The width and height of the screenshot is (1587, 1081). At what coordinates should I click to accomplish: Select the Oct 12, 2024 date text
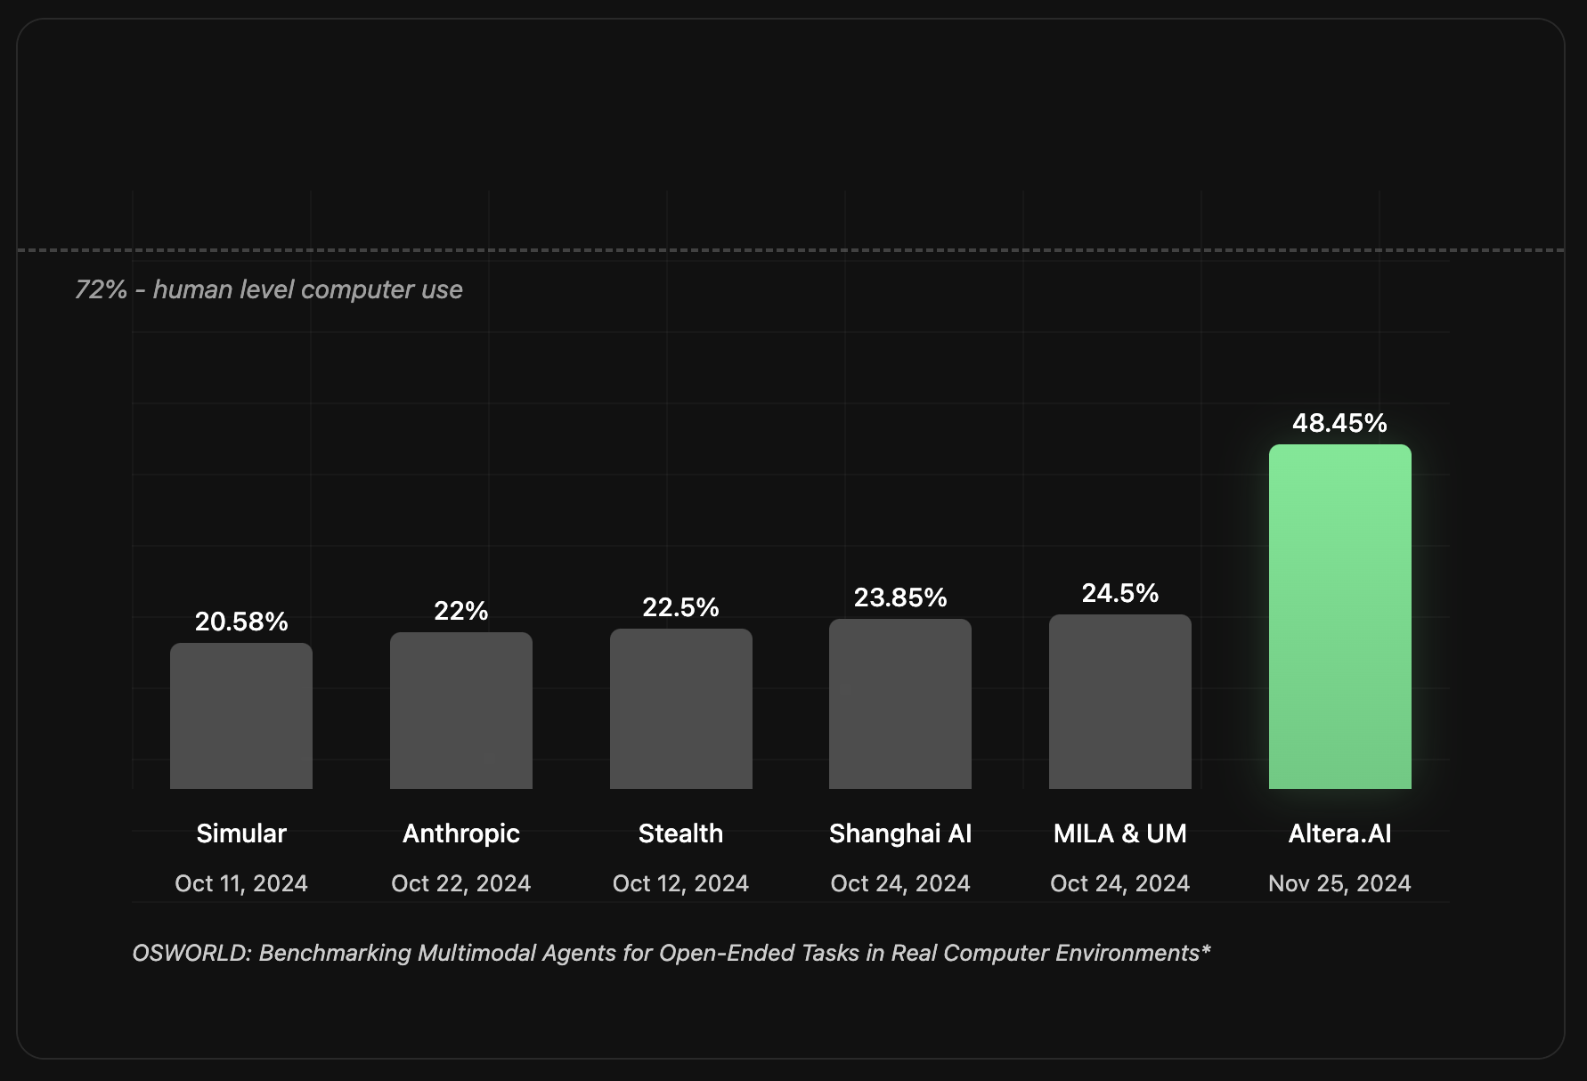click(x=681, y=883)
